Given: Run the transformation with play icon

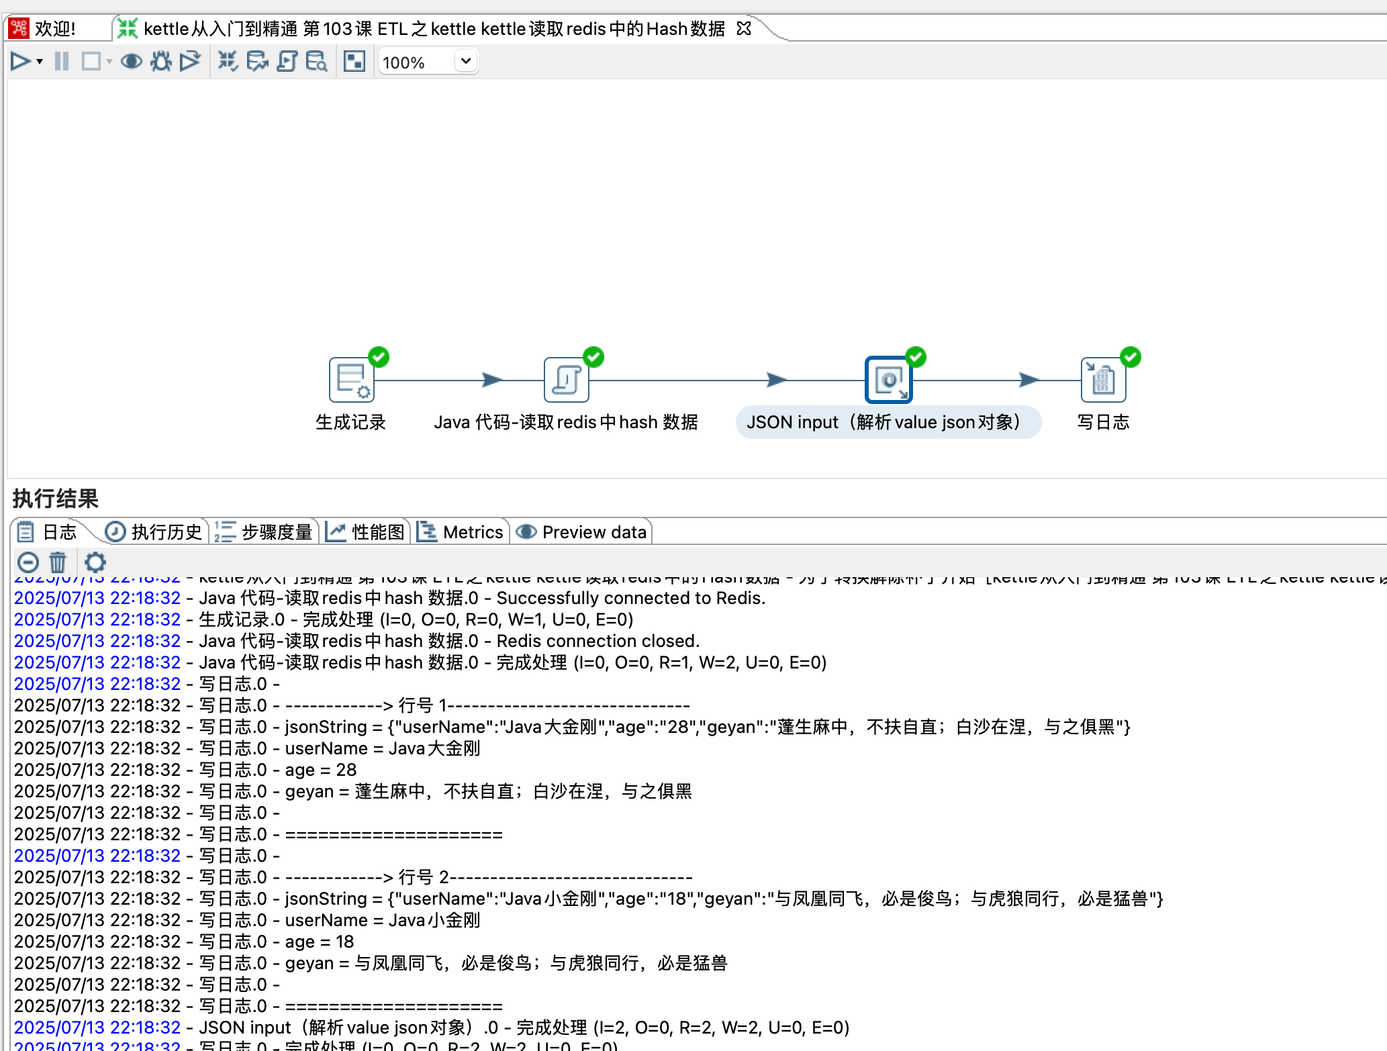Looking at the screenshot, I should coord(19,62).
